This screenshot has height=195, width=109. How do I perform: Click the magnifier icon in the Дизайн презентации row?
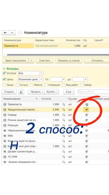pos(64,151)
